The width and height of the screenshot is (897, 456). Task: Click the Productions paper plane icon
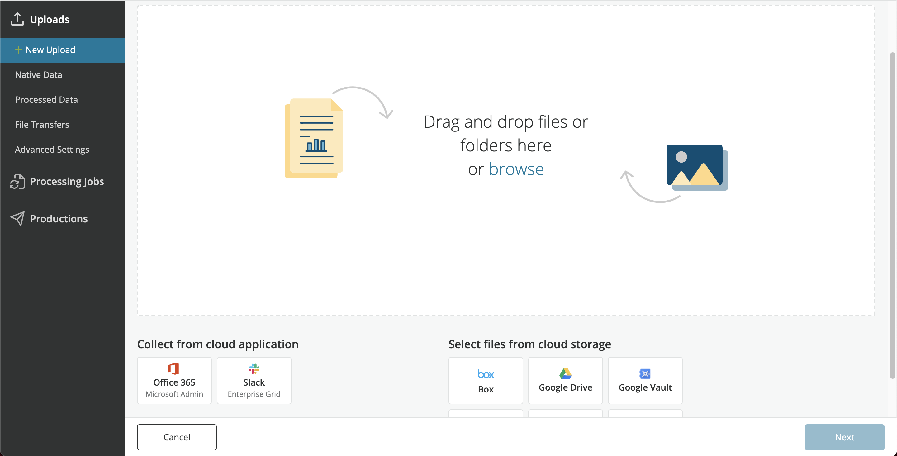[17, 218]
